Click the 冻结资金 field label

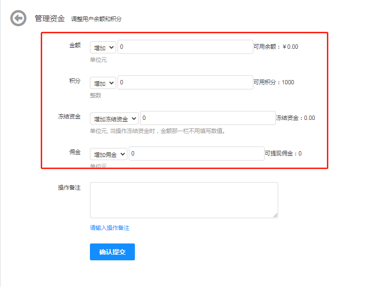click(69, 117)
